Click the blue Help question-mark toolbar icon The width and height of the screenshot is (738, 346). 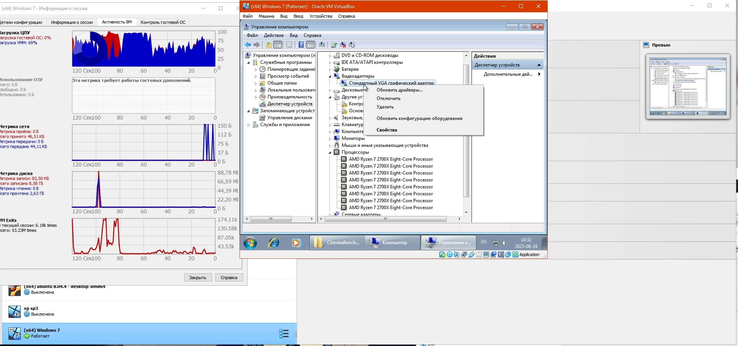point(301,45)
